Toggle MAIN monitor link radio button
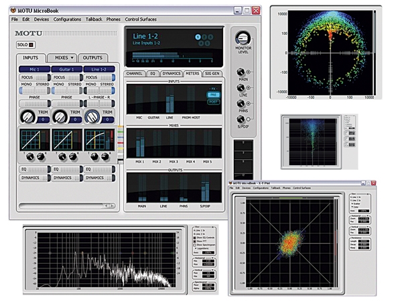Image resolution: width=396 pixels, height=304 pixels. coord(249,72)
